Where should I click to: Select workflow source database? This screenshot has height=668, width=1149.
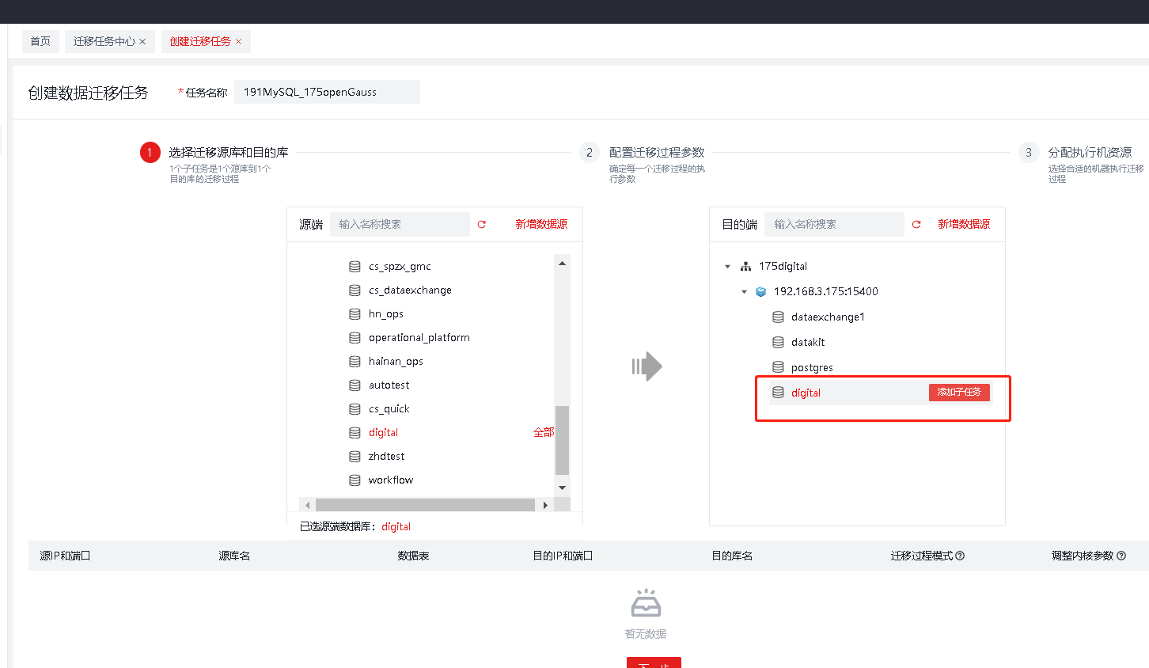click(391, 480)
